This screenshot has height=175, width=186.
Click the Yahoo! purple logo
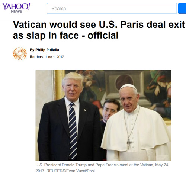pyautogui.click(x=16, y=6)
